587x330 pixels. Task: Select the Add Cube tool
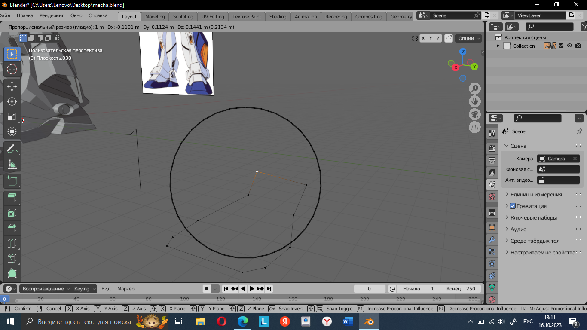(12, 181)
